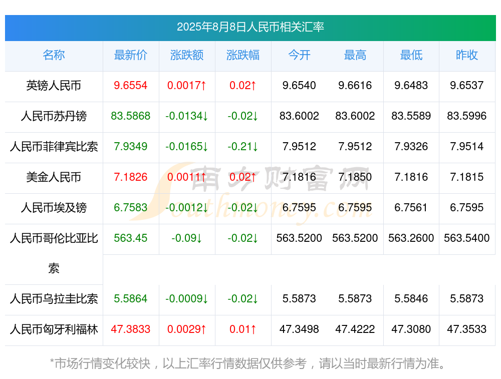
Task: Click previous close 7.9514
Action: click(x=467, y=147)
